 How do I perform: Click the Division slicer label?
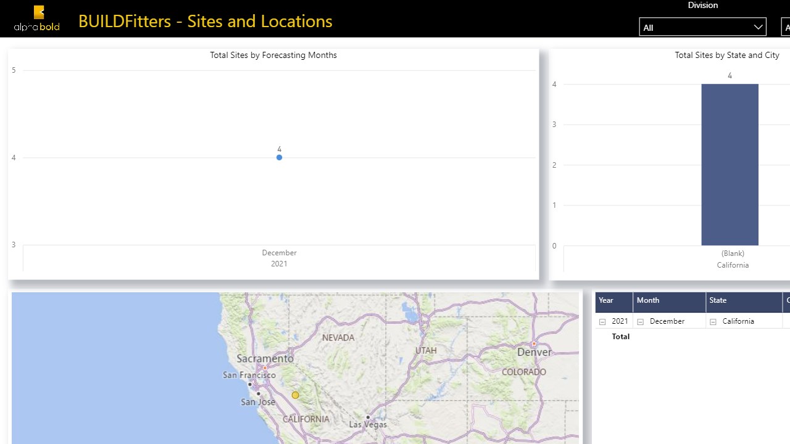click(x=703, y=6)
